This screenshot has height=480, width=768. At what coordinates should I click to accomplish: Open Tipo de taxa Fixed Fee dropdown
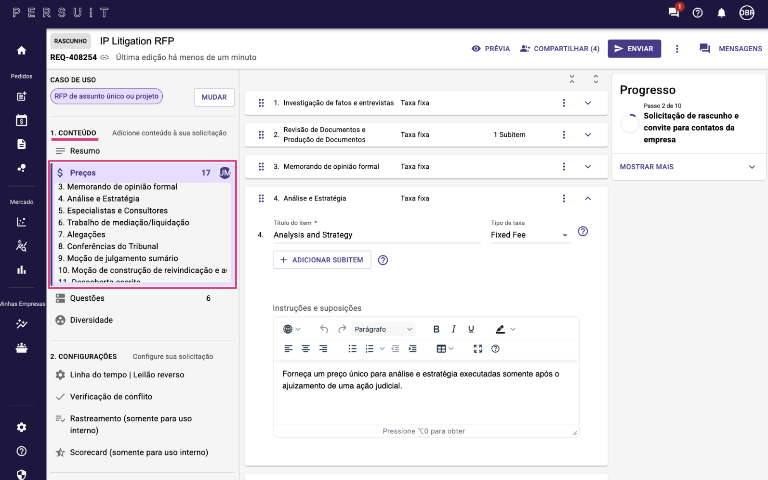coord(530,235)
